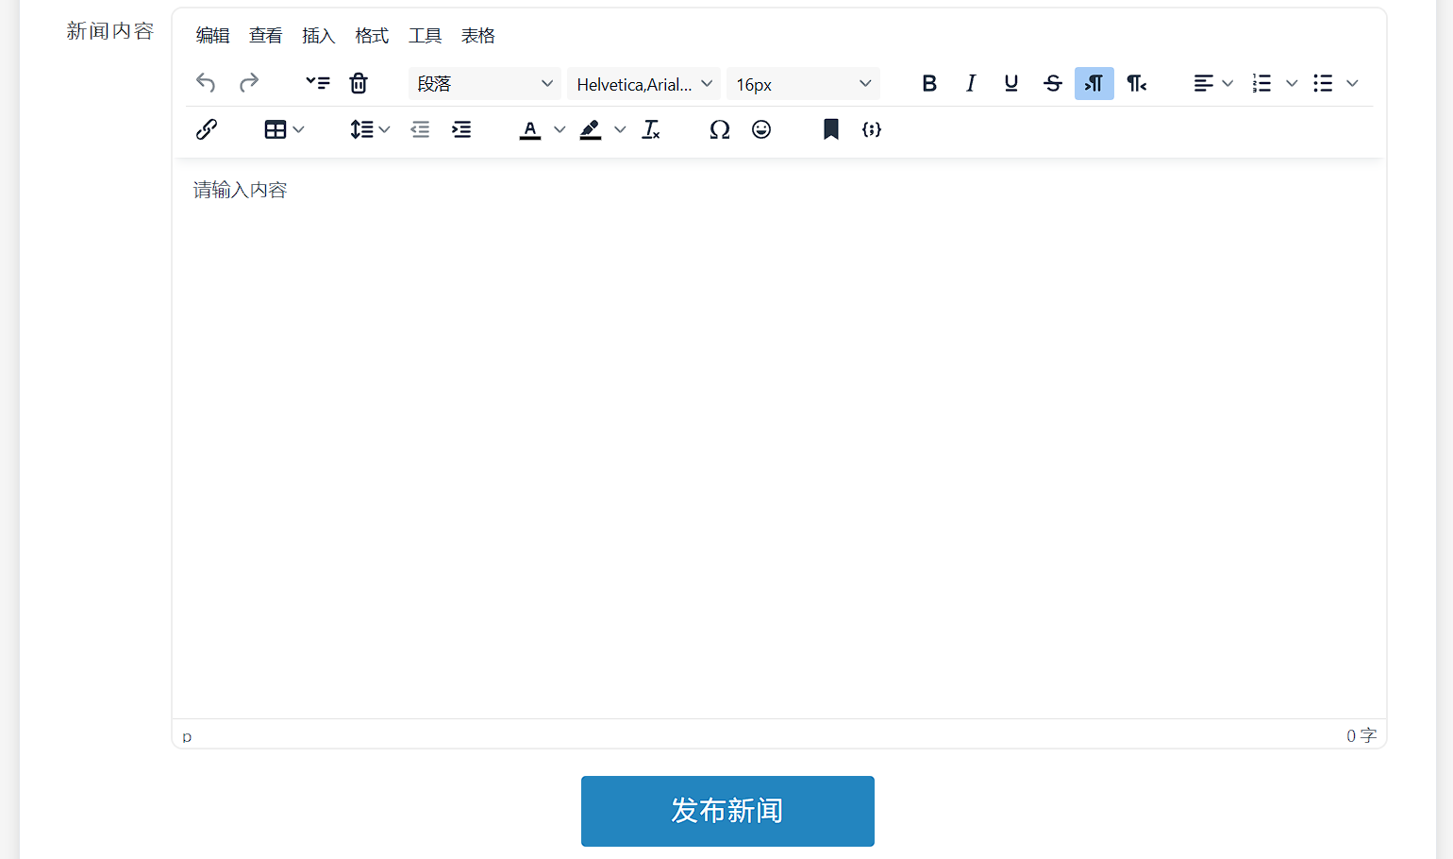Insert an anchor with bookmark icon
The width and height of the screenshot is (1453, 859).
pos(830,129)
